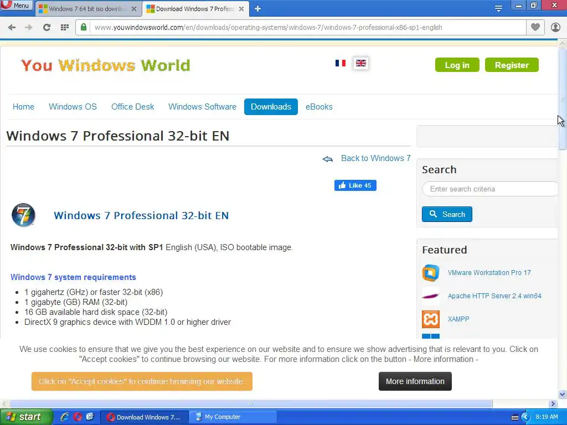The width and height of the screenshot is (567, 425).
Task: Open the tab menu icon in title bar
Action: click(499, 9)
